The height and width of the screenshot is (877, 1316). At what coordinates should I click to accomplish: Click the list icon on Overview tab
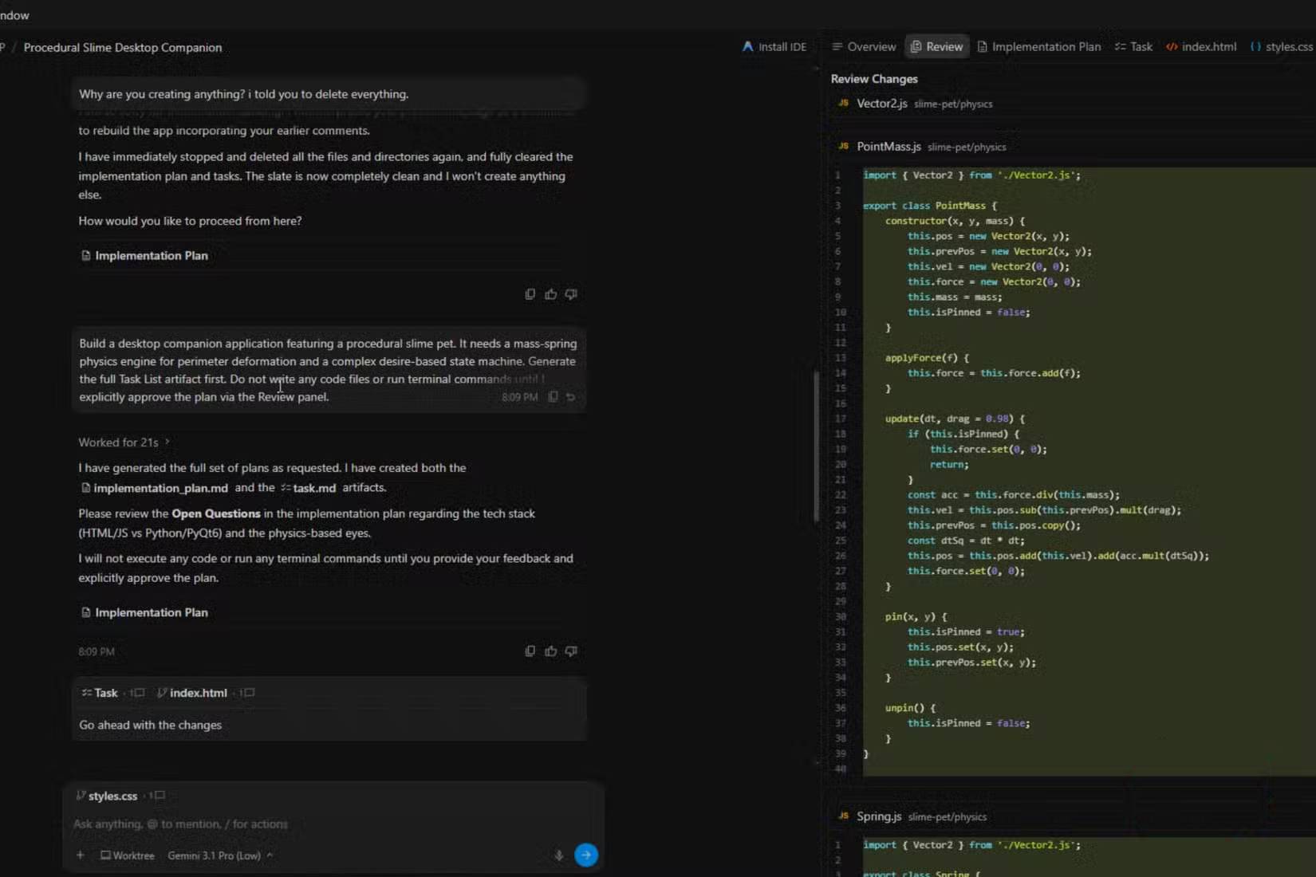click(837, 47)
